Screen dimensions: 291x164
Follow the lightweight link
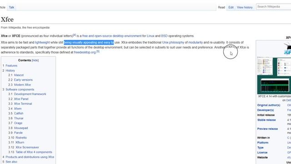point(42,42)
